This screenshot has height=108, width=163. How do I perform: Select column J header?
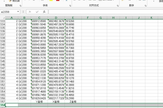pos(139,18)
